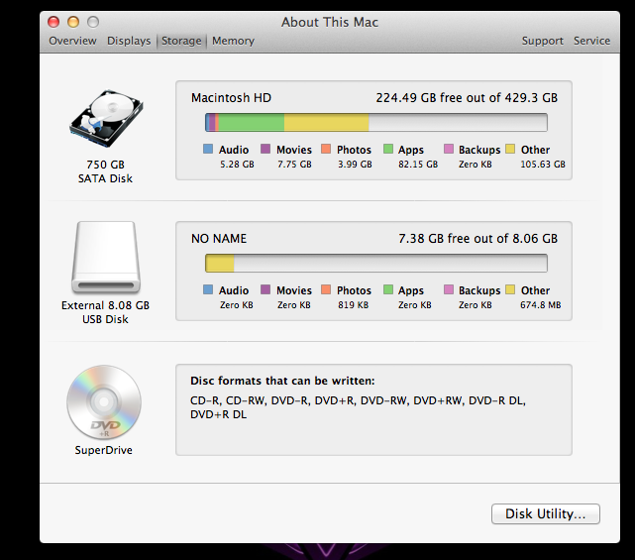This screenshot has height=560, width=635.
Task: Click the NO NAME volume name
Action: click(x=219, y=239)
